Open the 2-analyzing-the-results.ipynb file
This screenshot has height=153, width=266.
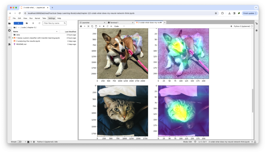pyautogui.click(x=28, y=41)
